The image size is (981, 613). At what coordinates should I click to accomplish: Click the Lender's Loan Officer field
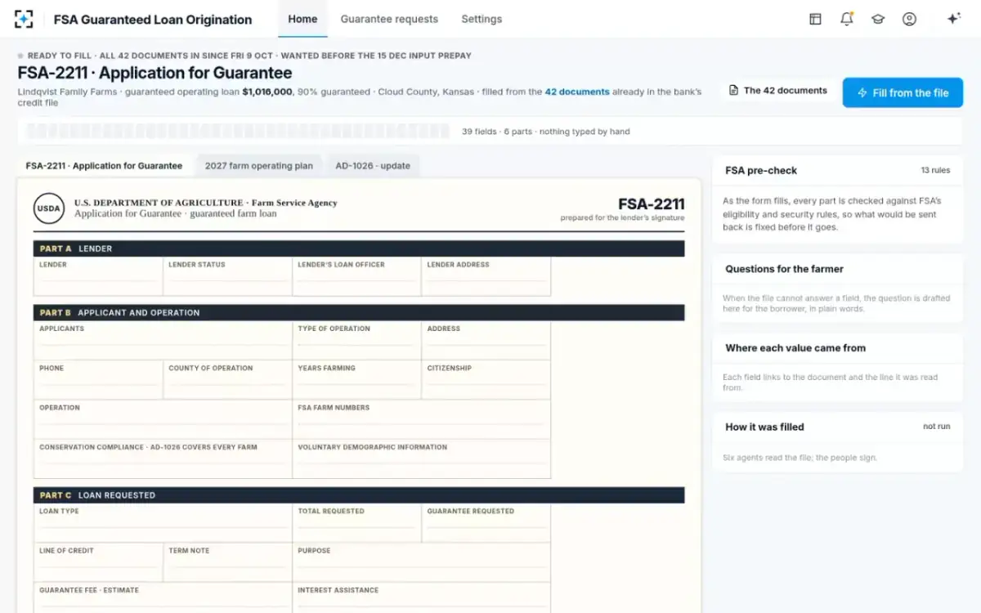coord(356,276)
